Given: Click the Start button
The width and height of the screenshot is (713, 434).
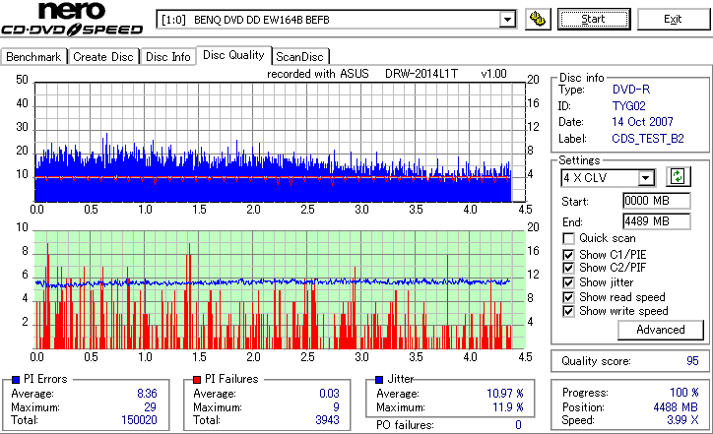Looking at the screenshot, I should [x=594, y=19].
